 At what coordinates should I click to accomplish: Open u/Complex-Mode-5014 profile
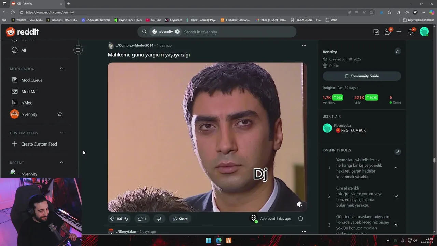click(x=134, y=45)
